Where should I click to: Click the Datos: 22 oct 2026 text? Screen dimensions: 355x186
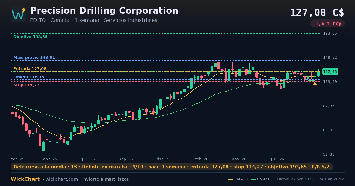pos(296,179)
